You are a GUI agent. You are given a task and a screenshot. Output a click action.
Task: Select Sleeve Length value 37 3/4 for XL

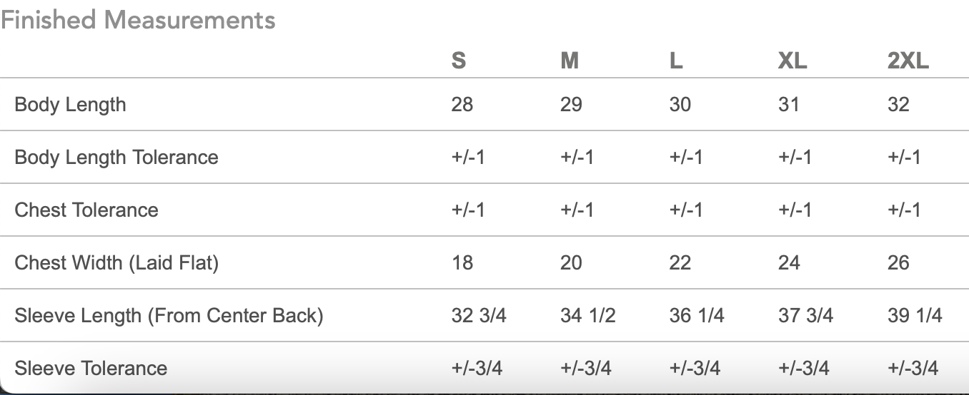pos(805,315)
